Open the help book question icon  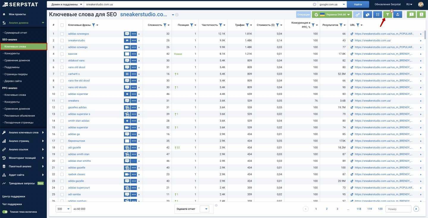421,14
